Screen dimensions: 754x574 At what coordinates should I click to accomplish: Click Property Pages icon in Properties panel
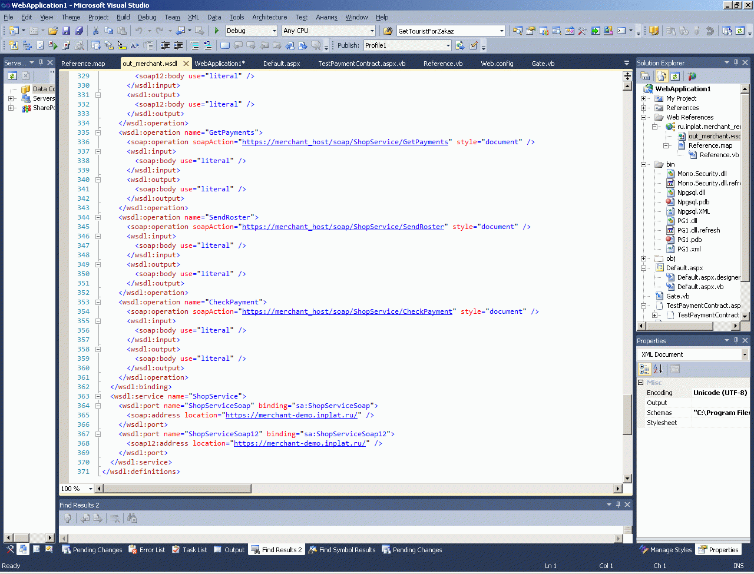click(675, 369)
